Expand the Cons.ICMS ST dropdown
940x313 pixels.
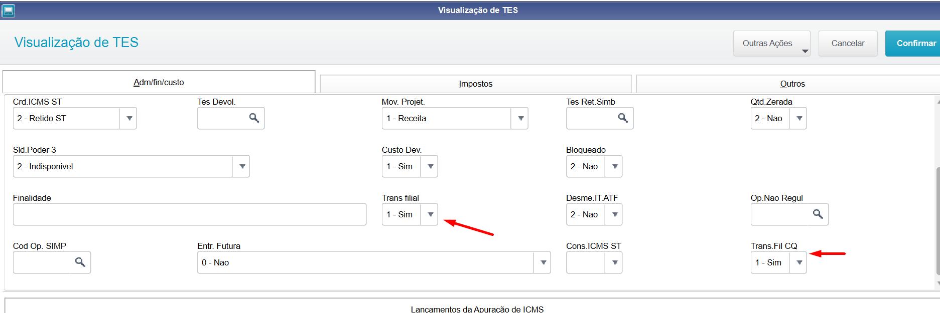tap(614, 262)
